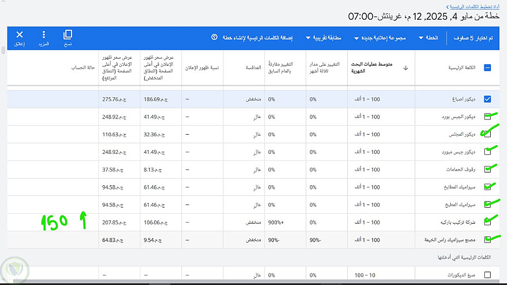This screenshot has height=285, width=507.
Task: Open the مجموعة إعلانية جديدة dropdown
Action: point(380,38)
